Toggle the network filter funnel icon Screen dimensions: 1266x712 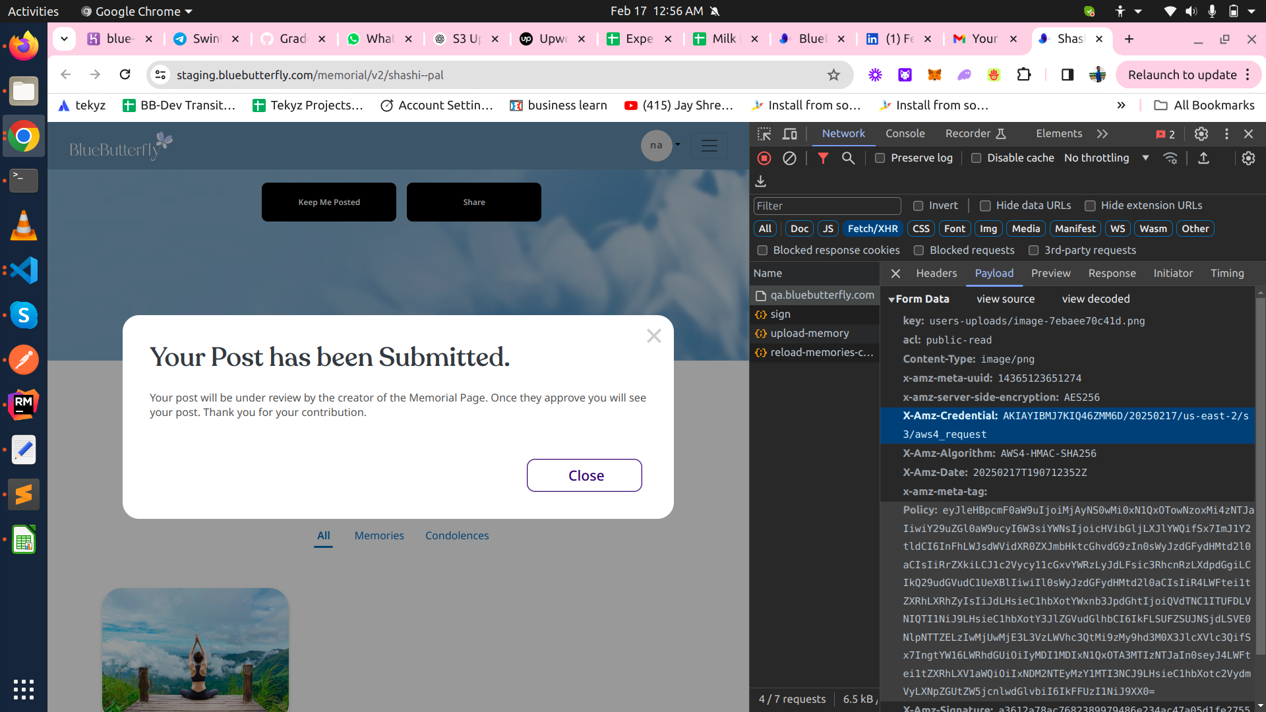click(x=823, y=158)
